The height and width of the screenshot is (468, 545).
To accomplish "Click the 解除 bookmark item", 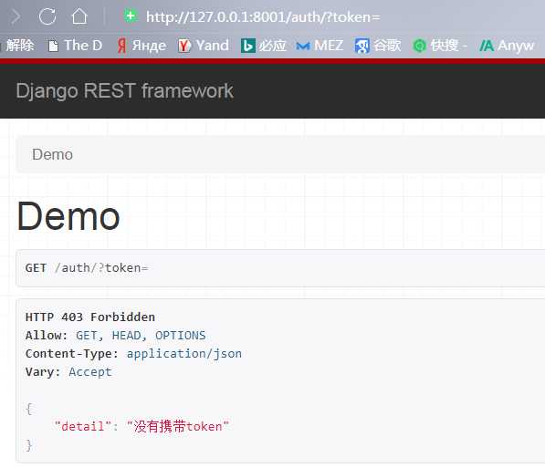I will 19,46.
